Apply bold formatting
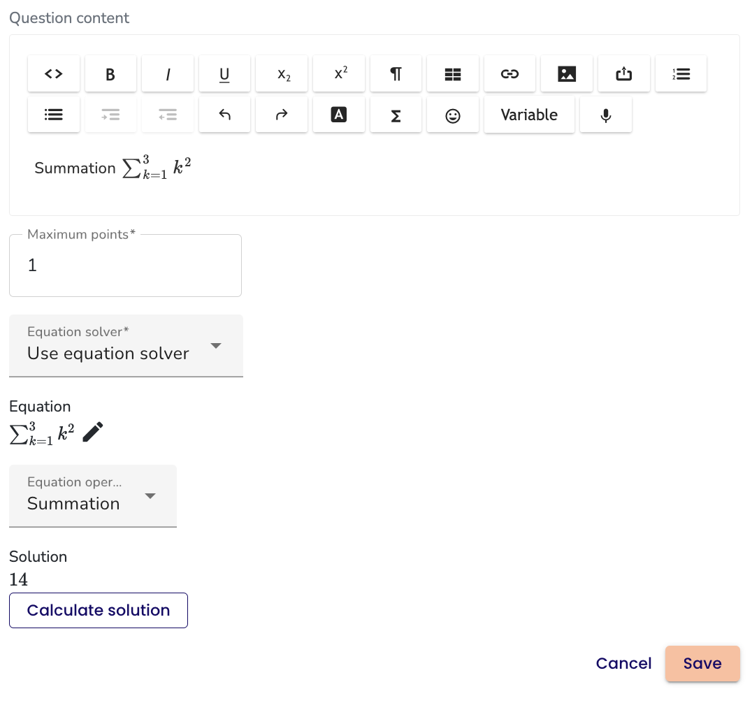 110,74
